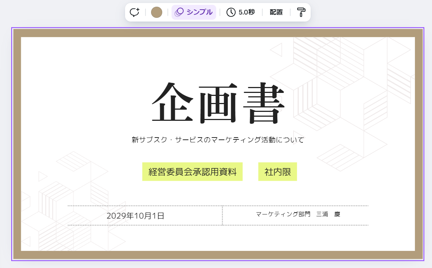Open the 配置 position menu
The width and height of the screenshot is (432, 268).
coord(276,12)
